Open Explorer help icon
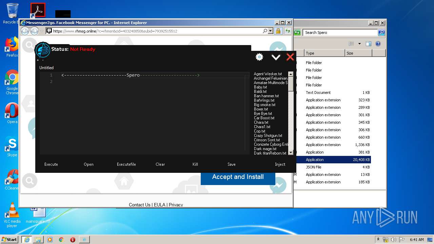The height and width of the screenshot is (244, 434). pyautogui.click(x=378, y=44)
